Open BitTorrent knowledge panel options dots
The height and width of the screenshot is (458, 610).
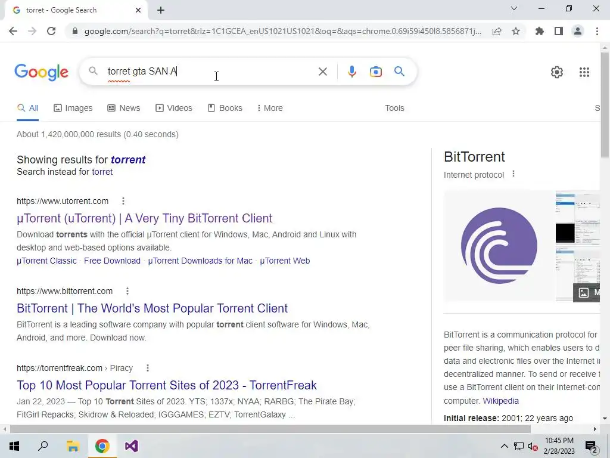click(x=513, y=174)
